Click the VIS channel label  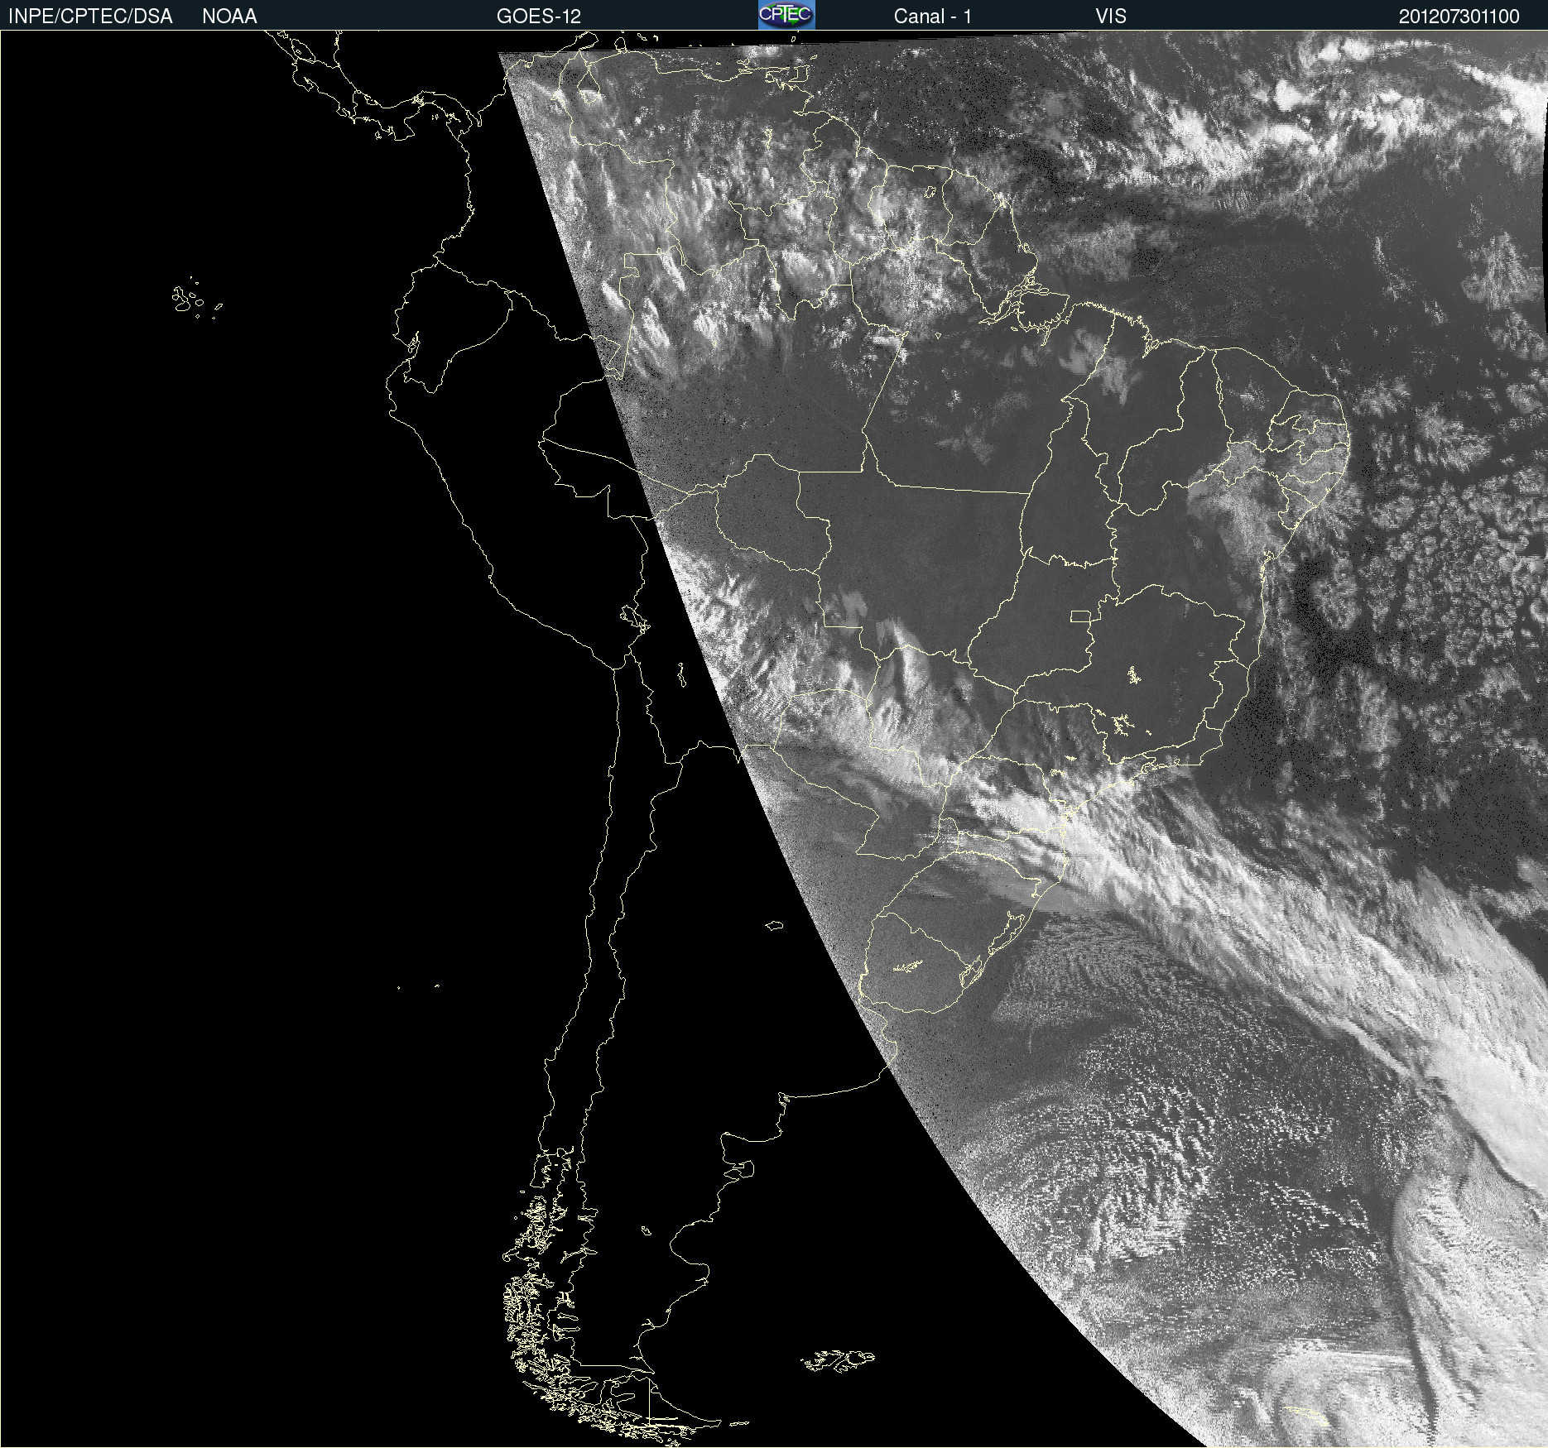(x=1111, y=17)
